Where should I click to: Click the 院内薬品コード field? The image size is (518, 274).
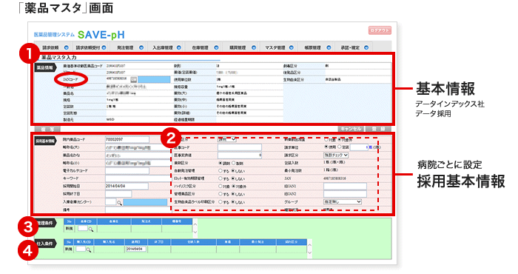[x=127, y=139]
